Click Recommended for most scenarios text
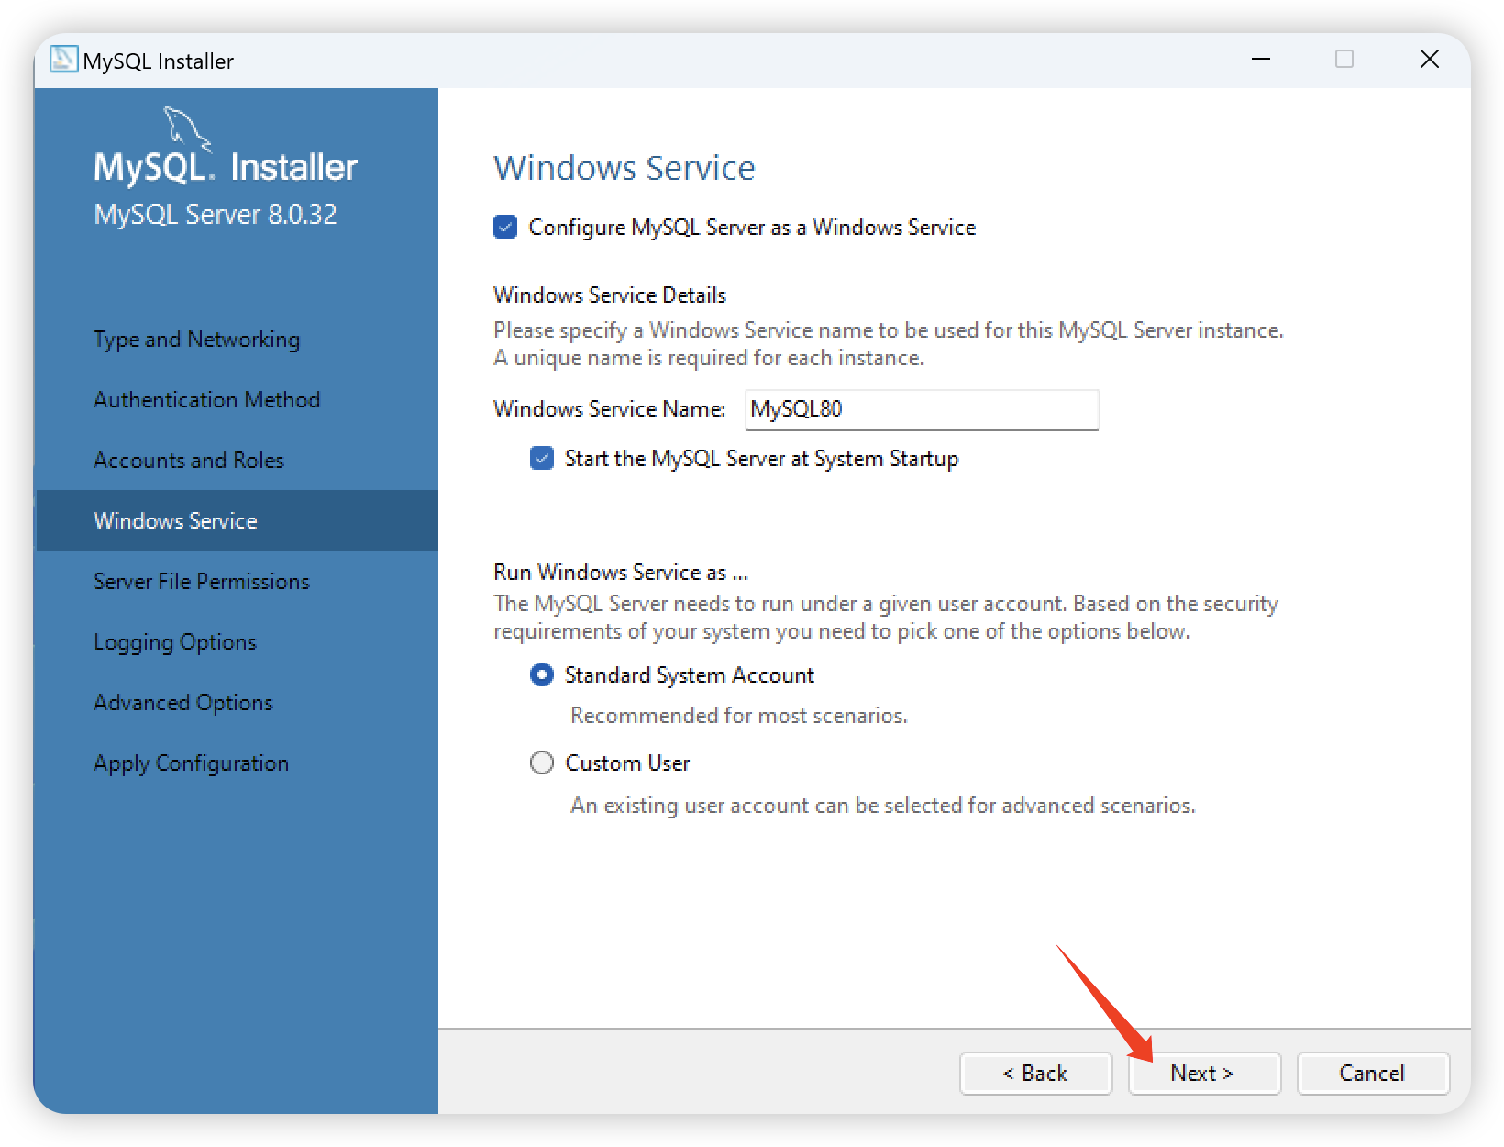1504x1147 pixels. coord(739,715)
